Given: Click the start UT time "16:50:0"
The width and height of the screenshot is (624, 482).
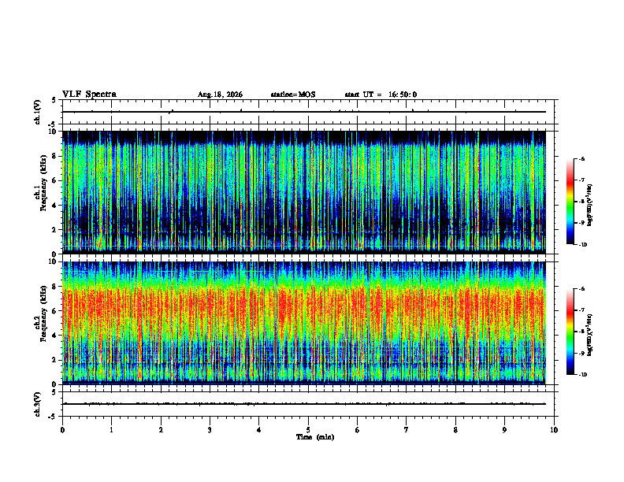Looking at the screenshot, I should pos(403,95).
